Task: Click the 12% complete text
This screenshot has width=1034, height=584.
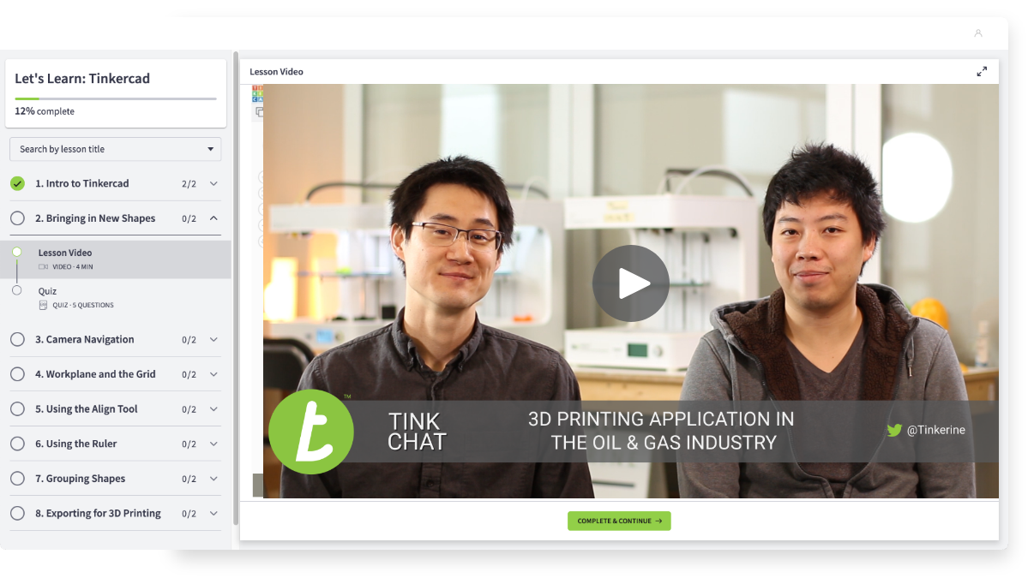Action: [x=45, y=111]
